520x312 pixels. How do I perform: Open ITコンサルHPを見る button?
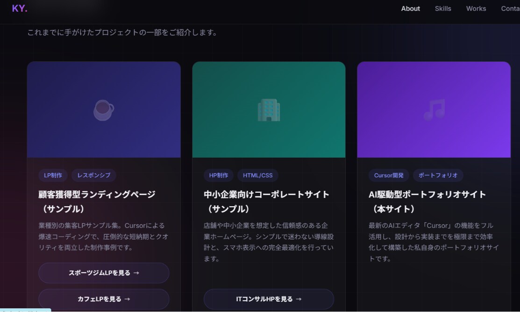click(269, 299)
